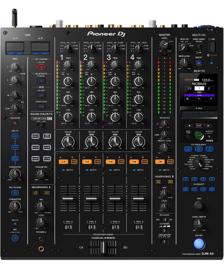
Task: Enable the FILTER sound color effect
Action: (47, 158)
